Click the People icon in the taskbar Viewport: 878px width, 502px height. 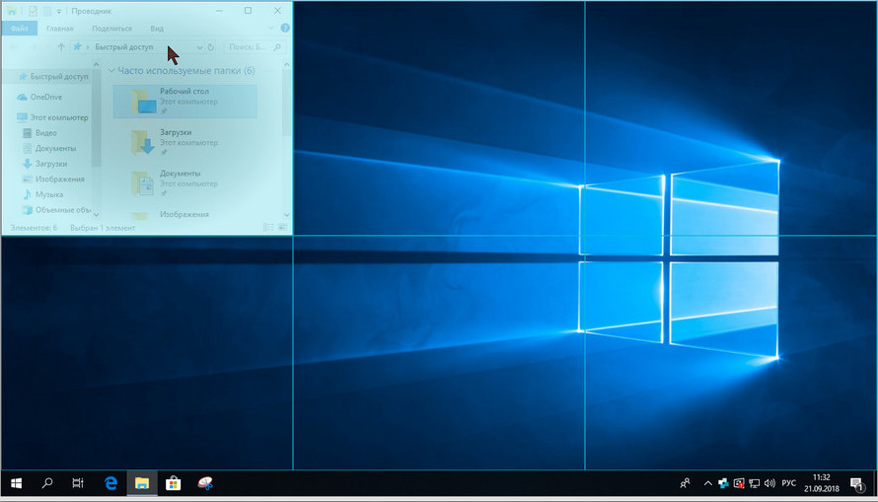click(685, 483)
